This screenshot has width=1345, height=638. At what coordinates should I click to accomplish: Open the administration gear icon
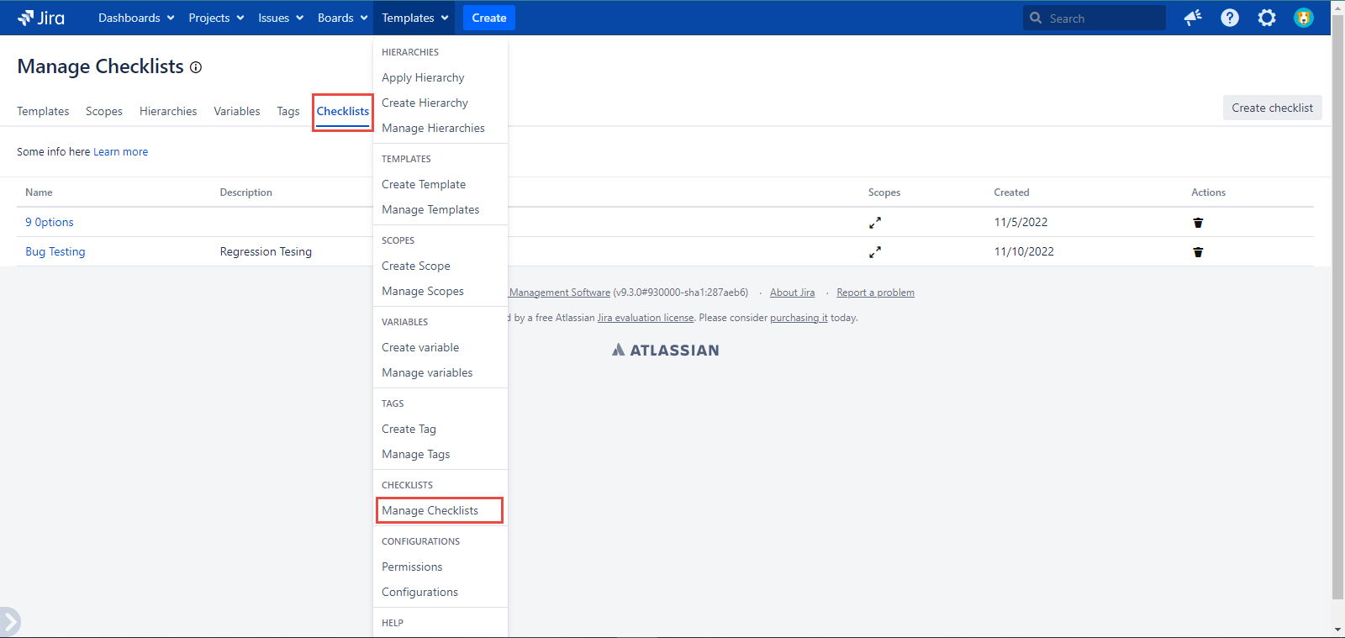[1266, 18]
